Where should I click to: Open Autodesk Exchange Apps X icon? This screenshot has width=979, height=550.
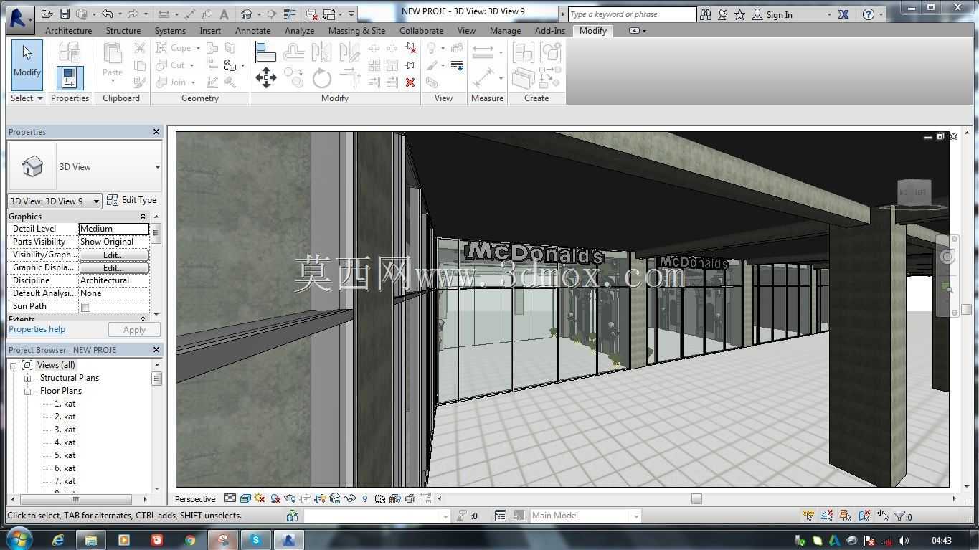(x=843, y=14)
